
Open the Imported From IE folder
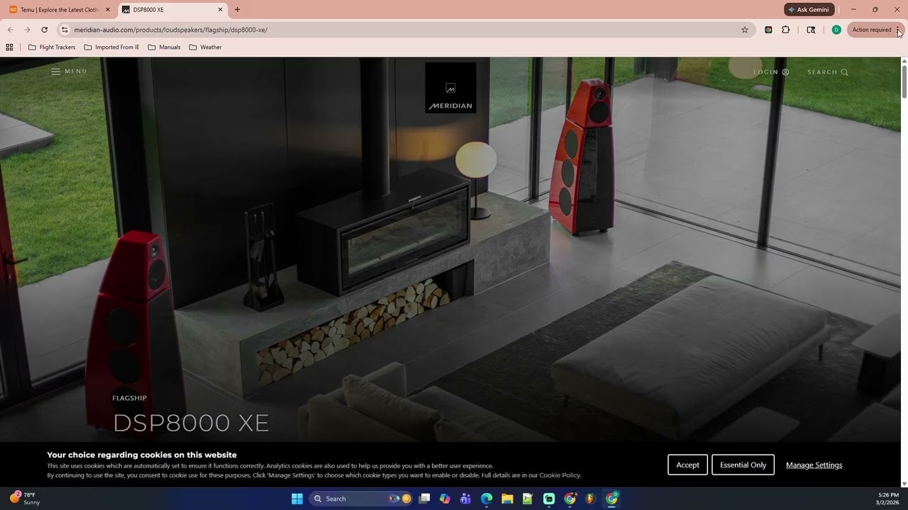[111, 47]
